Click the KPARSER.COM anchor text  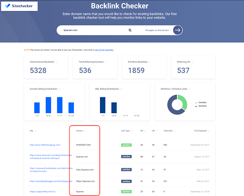83,145
